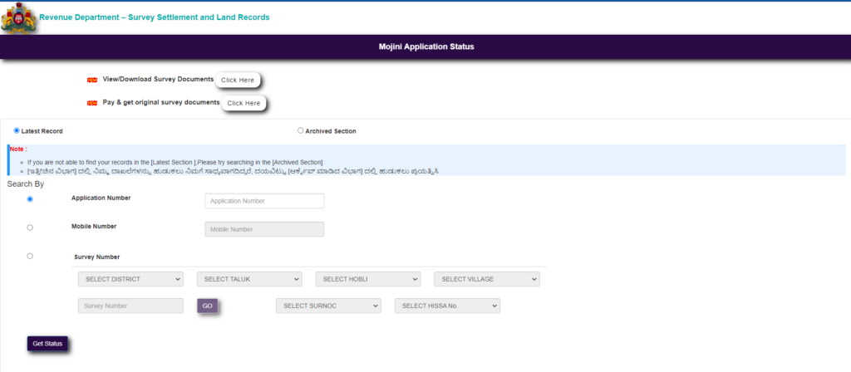This screenshot has width=851, height=372.
Task: Open the SELECT VILLAGE dropdown
Action: (487, 279)
